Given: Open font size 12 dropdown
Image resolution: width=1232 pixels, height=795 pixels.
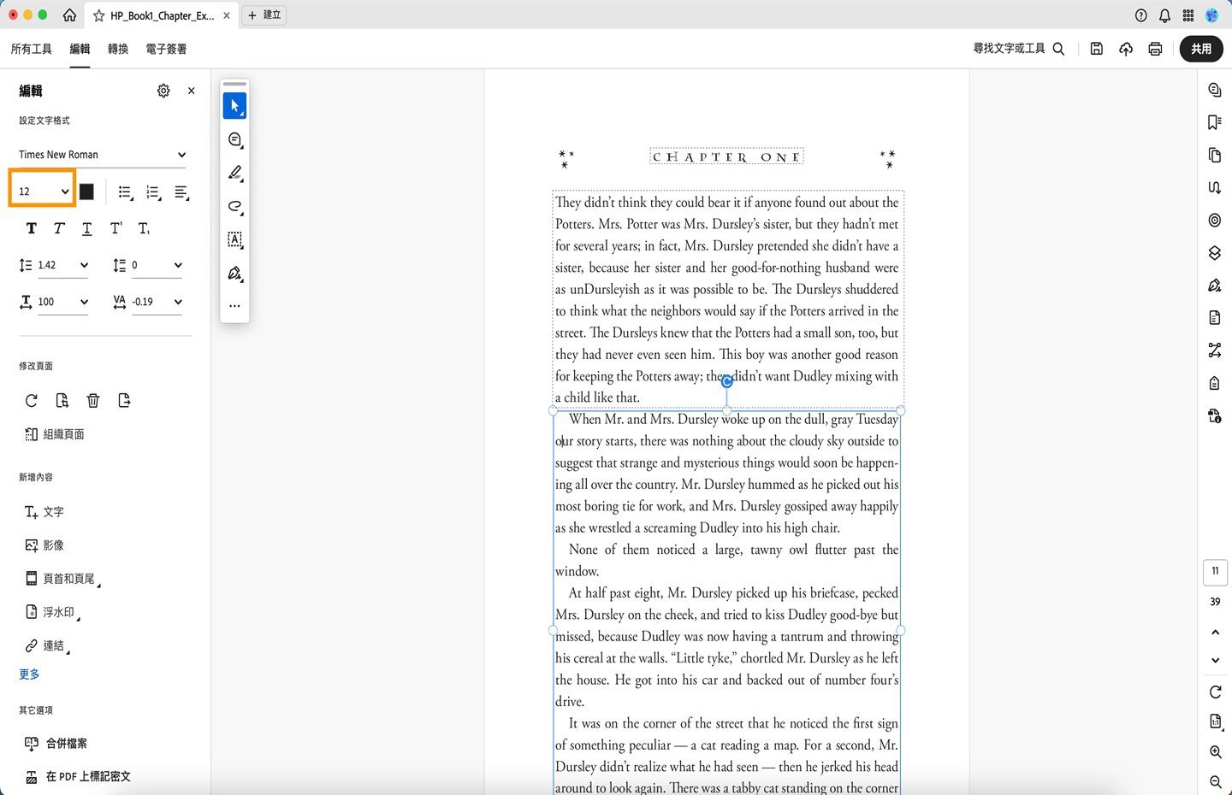Looking at the screenshot, I should 43,191.
